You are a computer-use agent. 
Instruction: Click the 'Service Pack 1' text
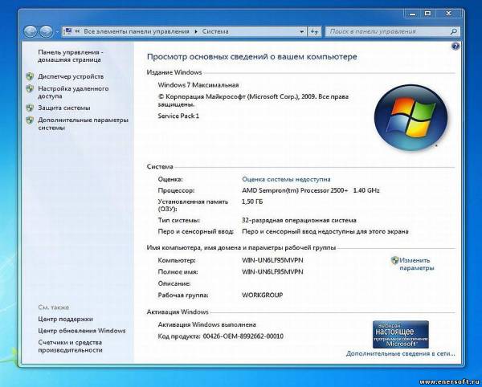178,116
